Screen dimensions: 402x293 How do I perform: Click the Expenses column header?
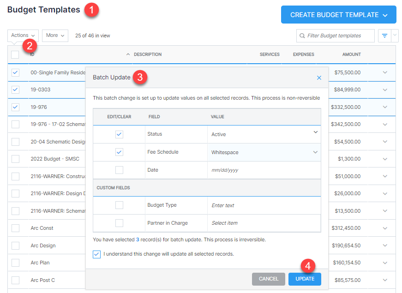(x=304, y=54)
